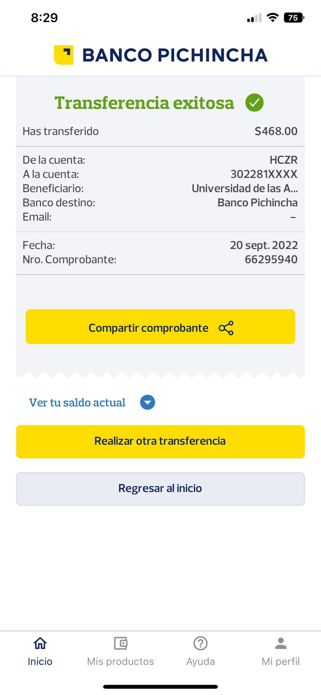Tap the BANCO PICHINCHA header title
Image resolution: width=321 pixels, height=695 pixels.
(175, 55)
